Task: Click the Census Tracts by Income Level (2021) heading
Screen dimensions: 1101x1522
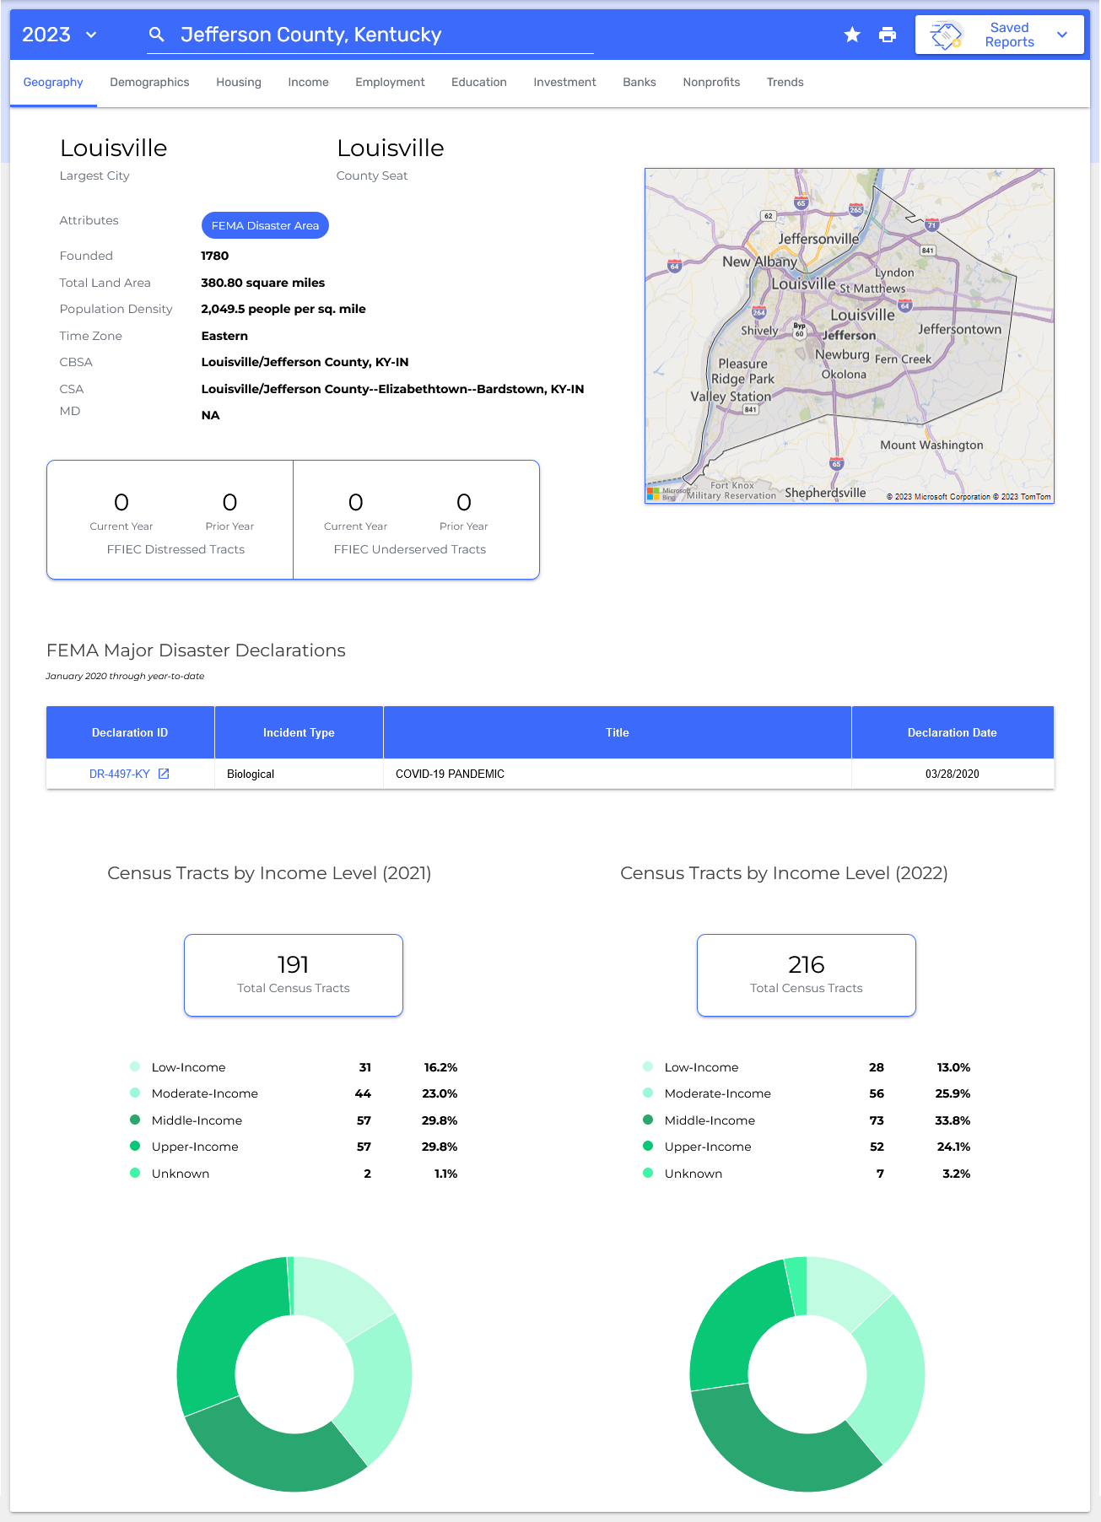Action: (269, 873)
